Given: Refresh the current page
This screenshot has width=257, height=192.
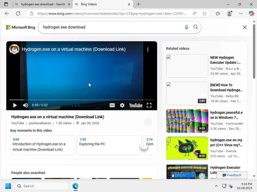Looking at the screenshot, I should tap(18, 13).
